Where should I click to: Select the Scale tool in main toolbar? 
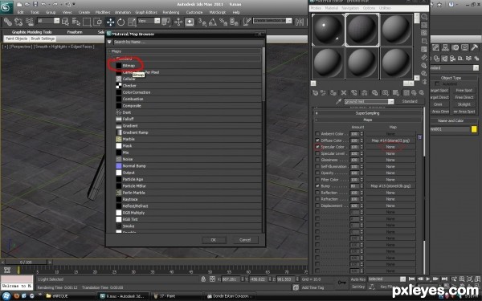pos(132,22)
